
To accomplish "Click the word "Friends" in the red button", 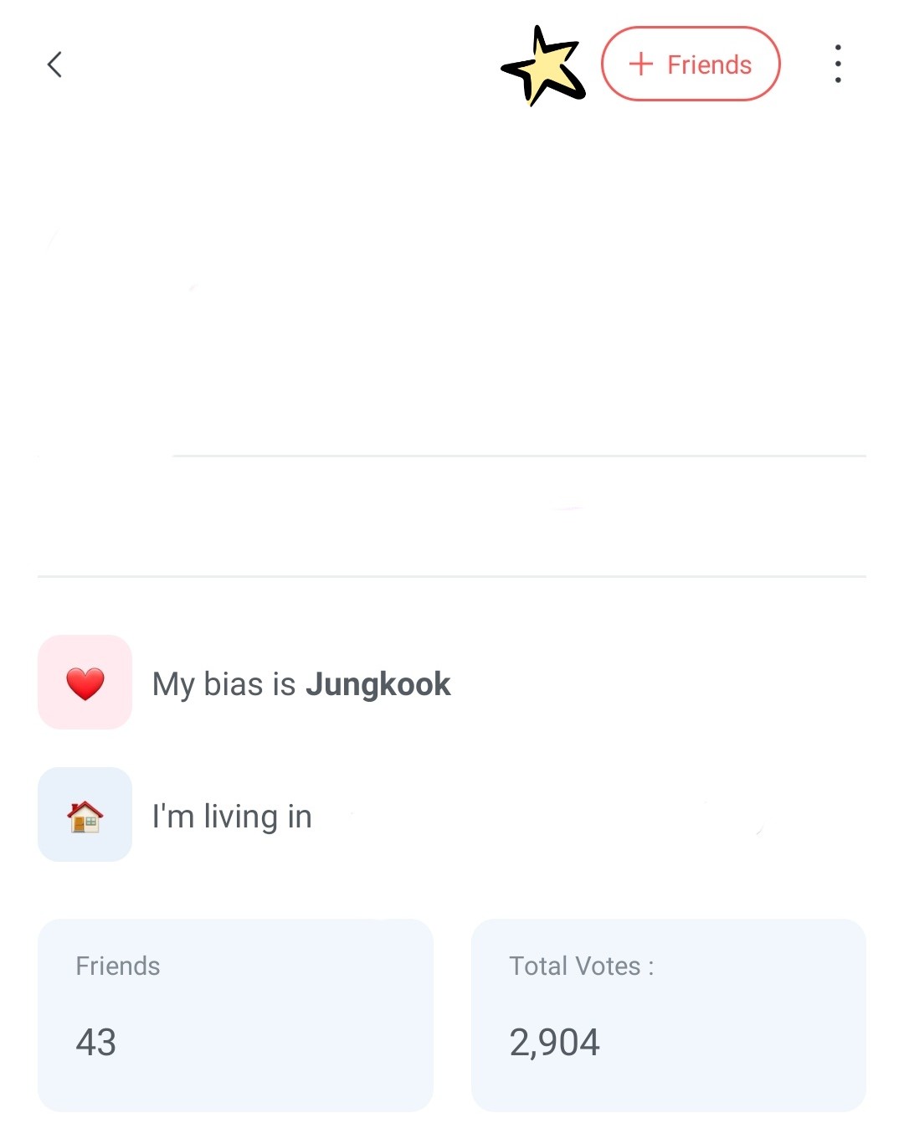I will point(710,64).
